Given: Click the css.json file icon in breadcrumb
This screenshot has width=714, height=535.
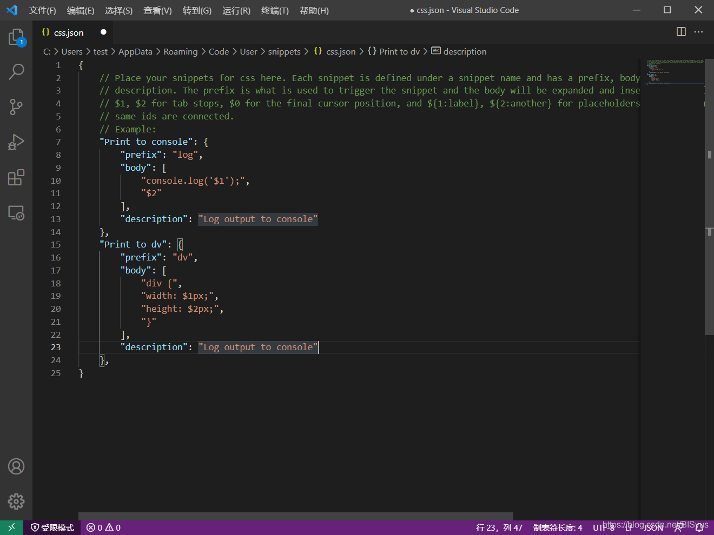Looking at the screenshot, I should 318,51.
